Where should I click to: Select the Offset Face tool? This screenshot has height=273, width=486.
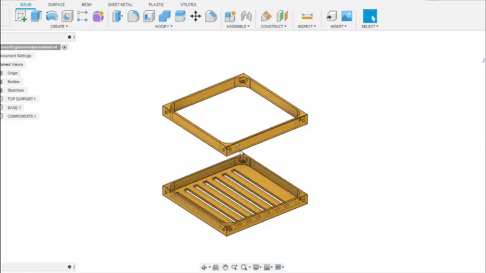point(180,16)
